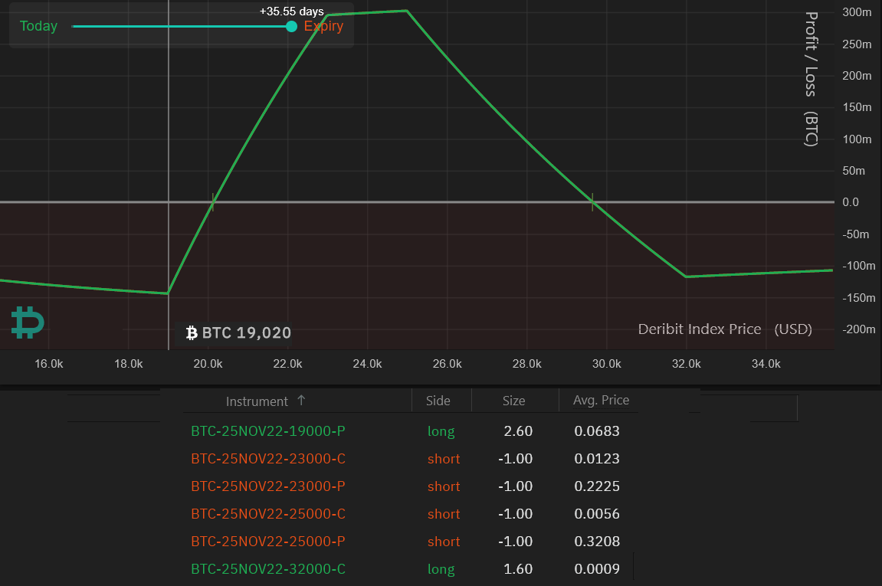Open the BTC-25NOV22-32000-C long call

[268, 569]
